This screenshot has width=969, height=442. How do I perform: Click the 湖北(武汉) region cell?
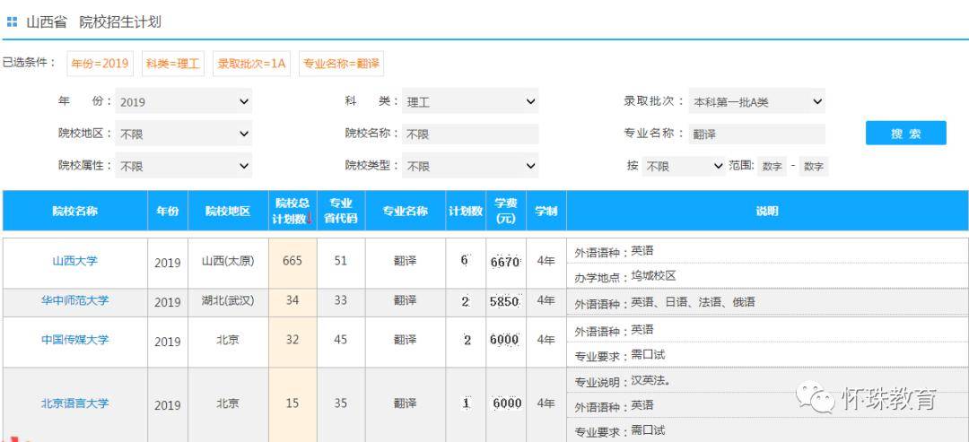(228, 300)
